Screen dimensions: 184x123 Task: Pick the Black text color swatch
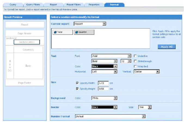coord(102,66)
